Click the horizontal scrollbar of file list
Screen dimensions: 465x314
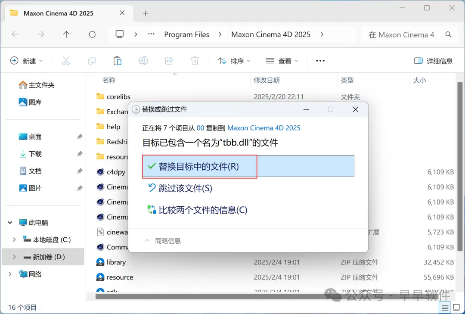pyautogui.click(x=267, y=296)
